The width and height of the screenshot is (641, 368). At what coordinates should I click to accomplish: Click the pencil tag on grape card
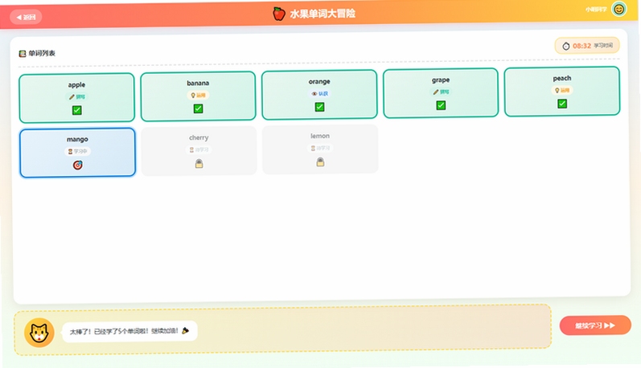coord(441,92)
